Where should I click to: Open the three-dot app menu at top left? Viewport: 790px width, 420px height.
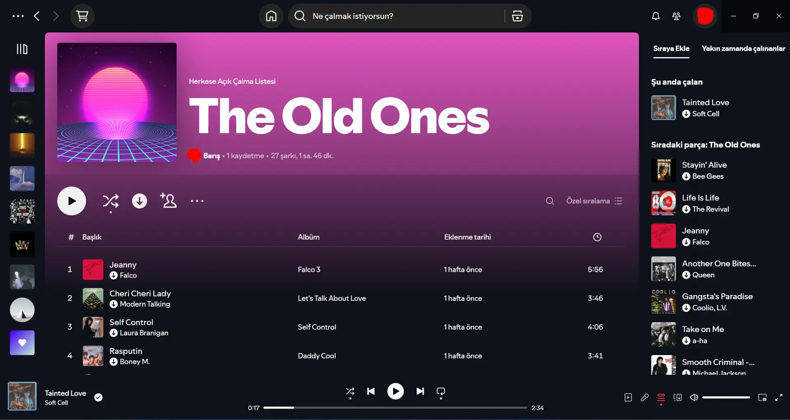click(18, 16)
